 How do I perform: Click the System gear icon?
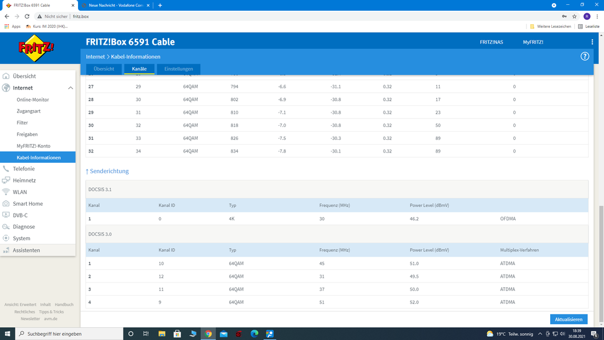point(6,238)
